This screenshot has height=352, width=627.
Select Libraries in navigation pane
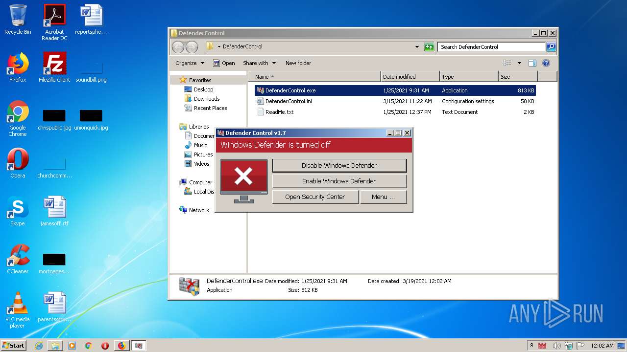(x=199, y=127)
